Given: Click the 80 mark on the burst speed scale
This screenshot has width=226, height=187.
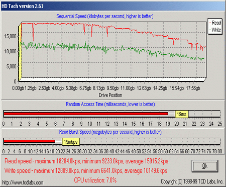Looking at the screenshot, I should pos(219,151).
